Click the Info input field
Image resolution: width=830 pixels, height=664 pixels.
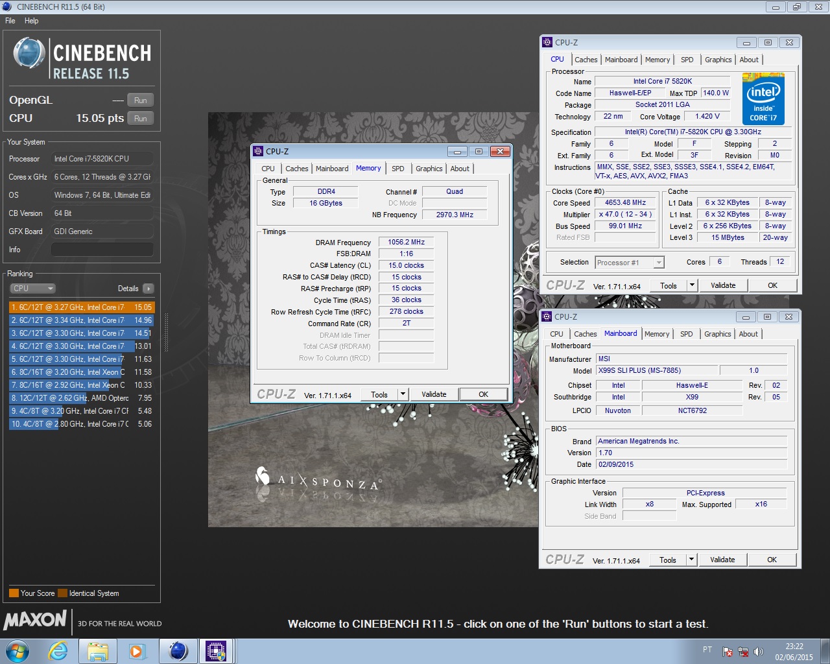(102, 250)
